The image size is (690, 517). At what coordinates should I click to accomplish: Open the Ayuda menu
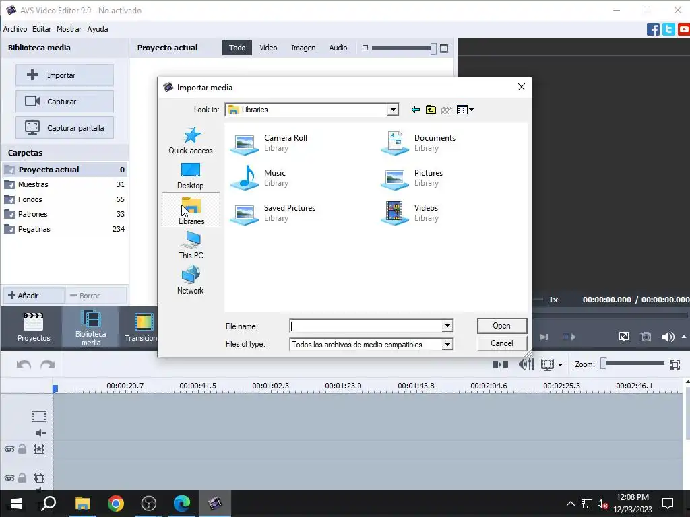pyautogui.click(x=98, y=29)
